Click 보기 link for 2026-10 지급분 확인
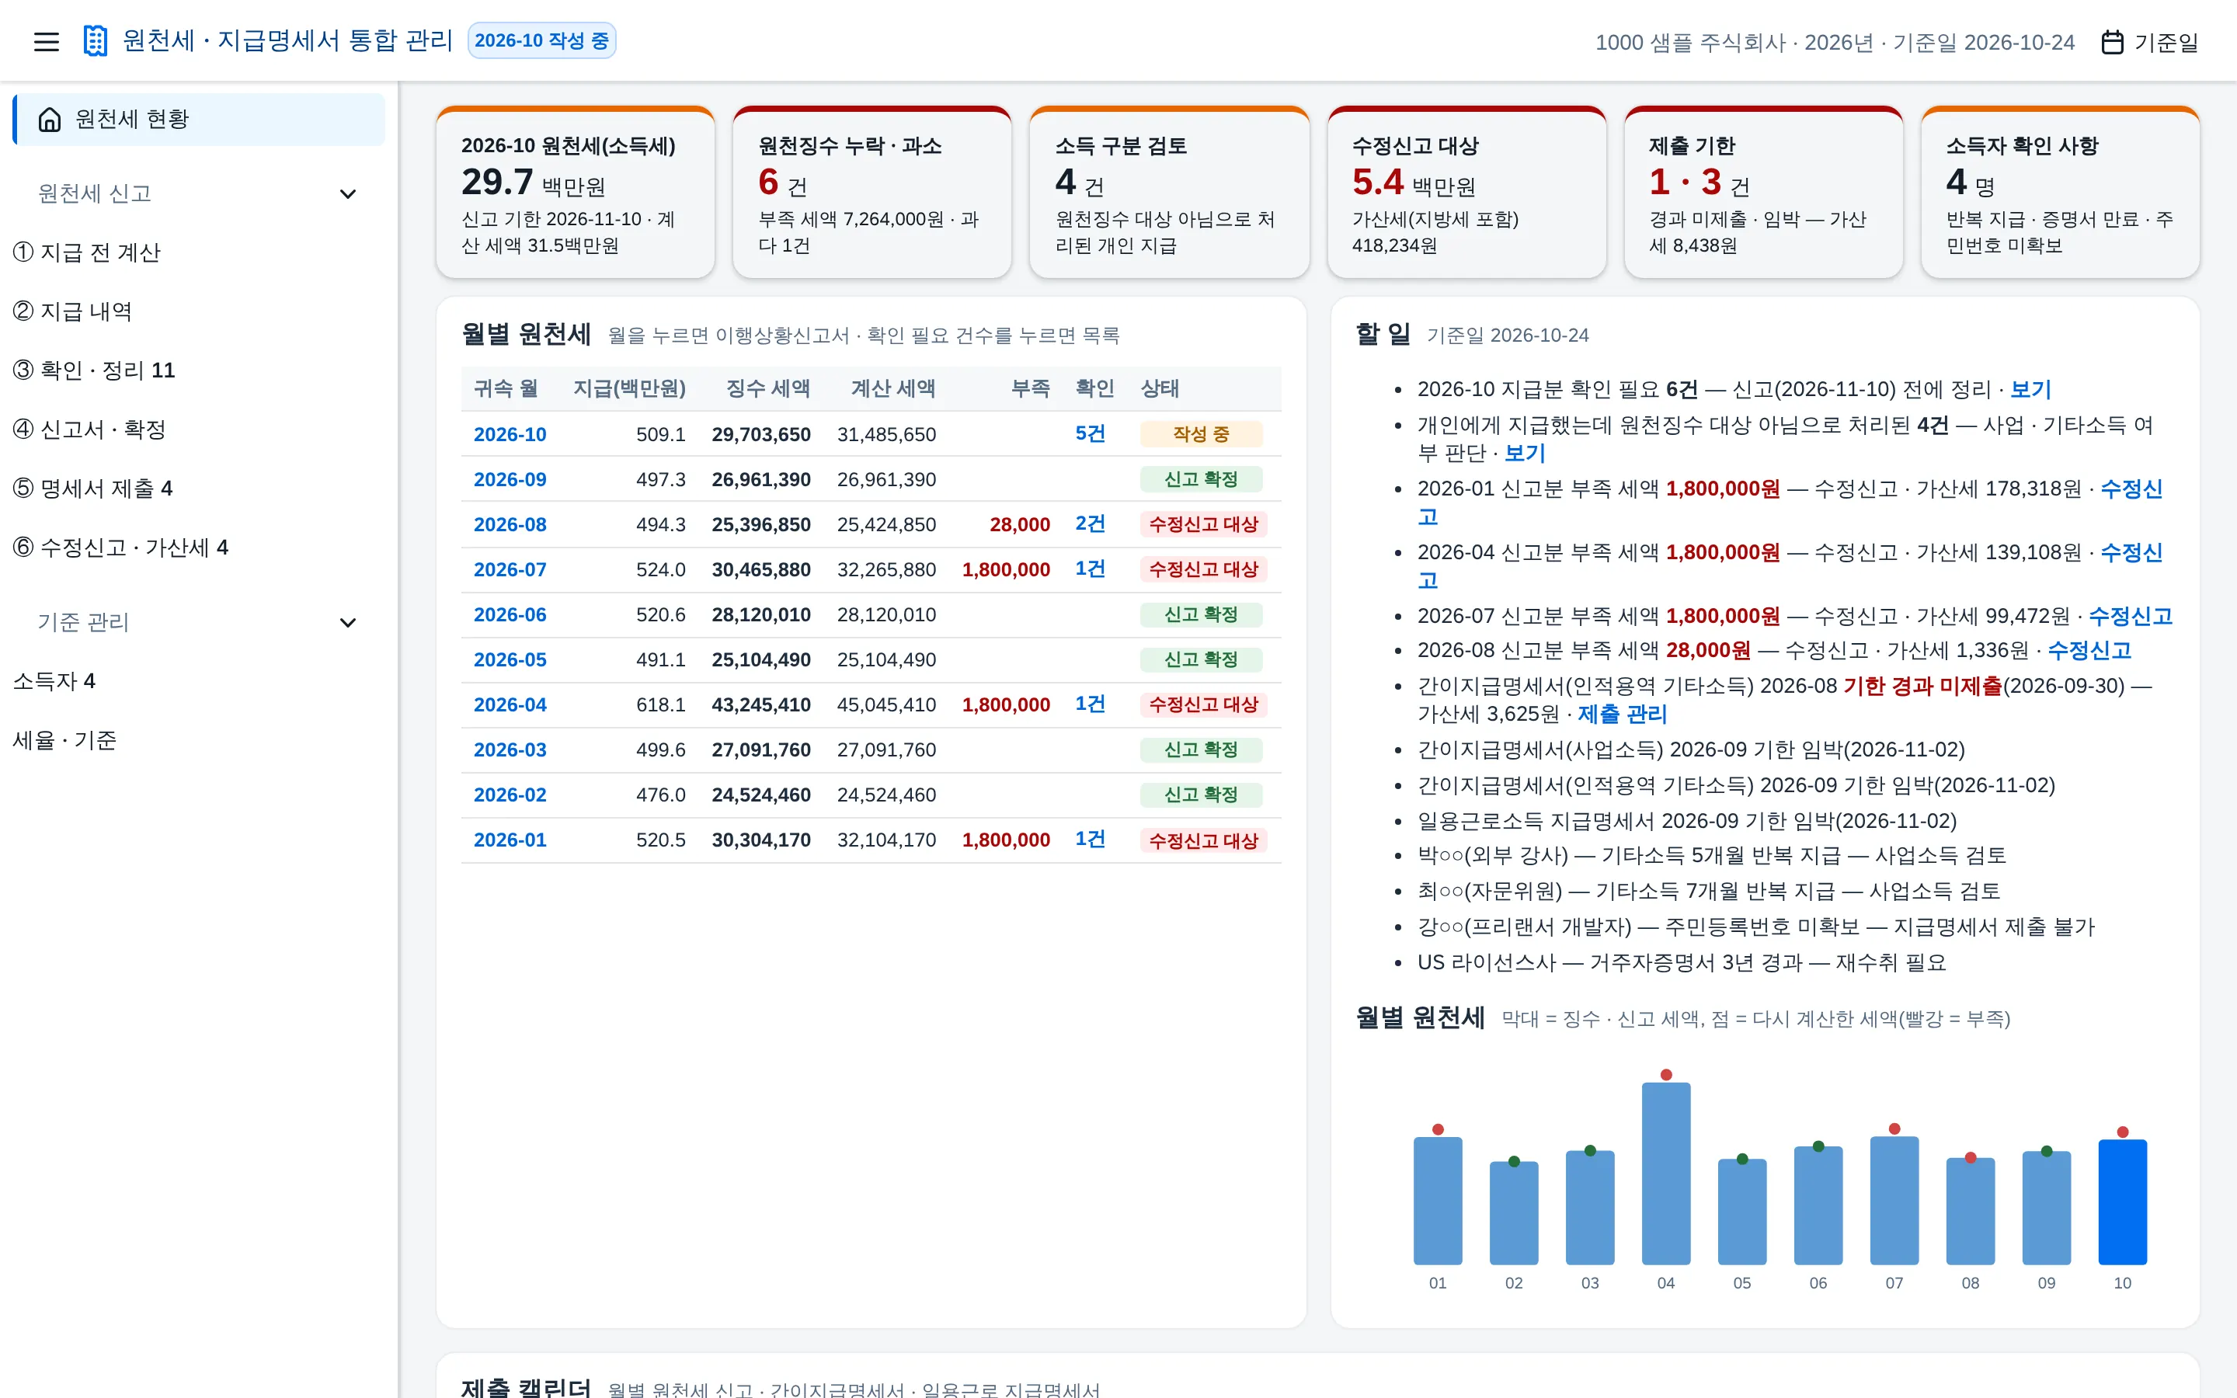Image resolution: width=2237 pixels, height=1398 pixels. click(2031, 389)
